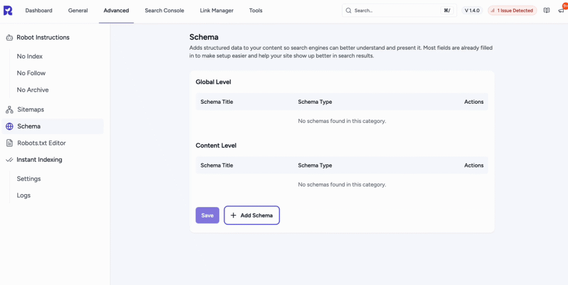This screenshot has height=285, width=568.
Task: Click the Sitemaps hierarchy icon
Action: [x=9, y=110]
